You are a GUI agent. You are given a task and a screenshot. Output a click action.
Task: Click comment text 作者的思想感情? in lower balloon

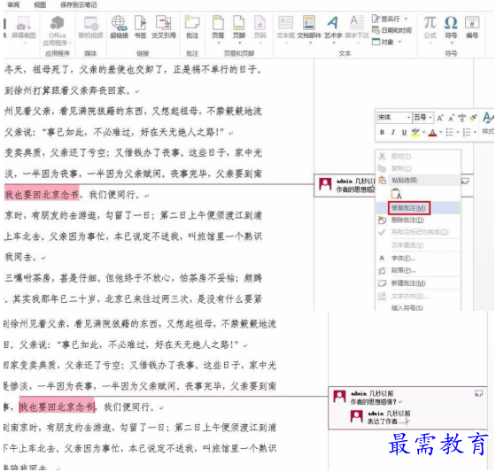pyautogui.click(x=373, y=402)
